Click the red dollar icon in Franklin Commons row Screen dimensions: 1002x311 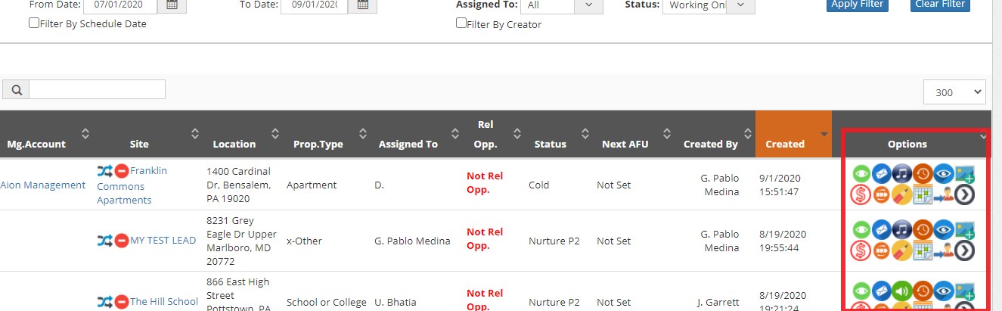[x=861, y=194]
